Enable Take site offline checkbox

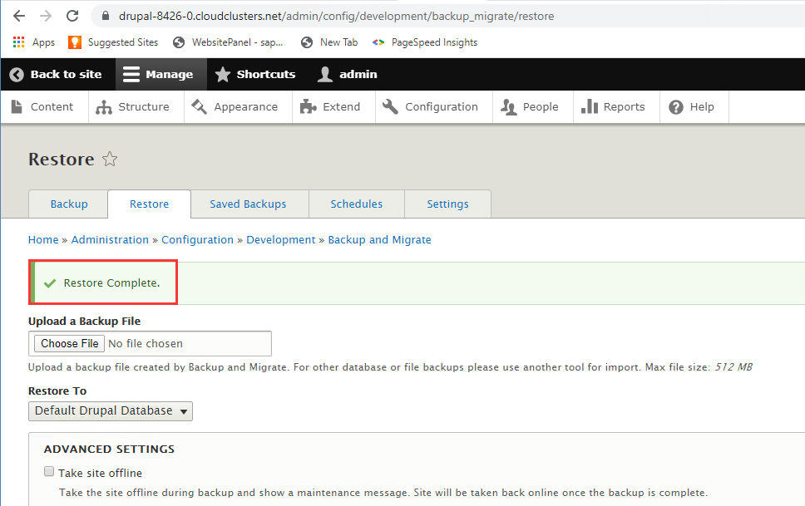49,473
